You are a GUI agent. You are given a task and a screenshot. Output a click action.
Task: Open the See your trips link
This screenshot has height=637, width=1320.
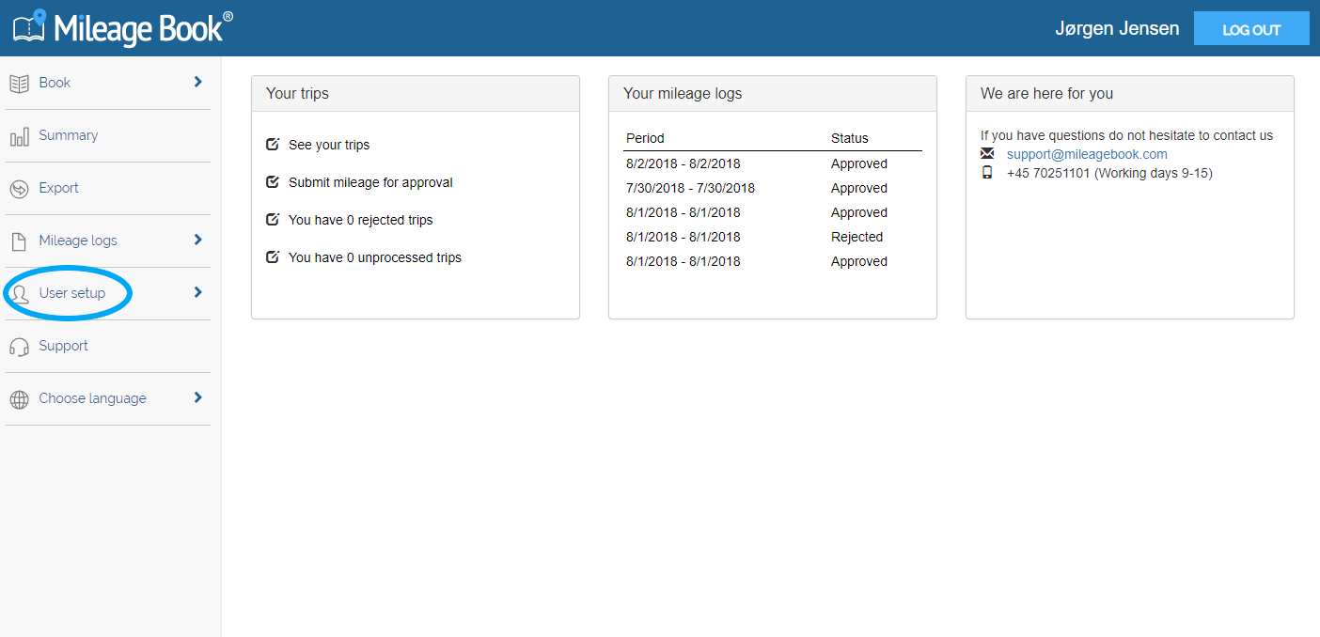click(329, 145)
